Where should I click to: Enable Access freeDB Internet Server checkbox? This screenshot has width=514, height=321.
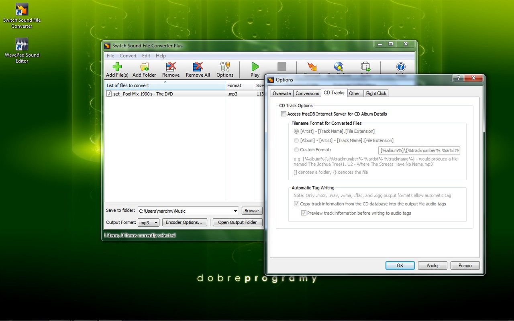pos(284,114)
